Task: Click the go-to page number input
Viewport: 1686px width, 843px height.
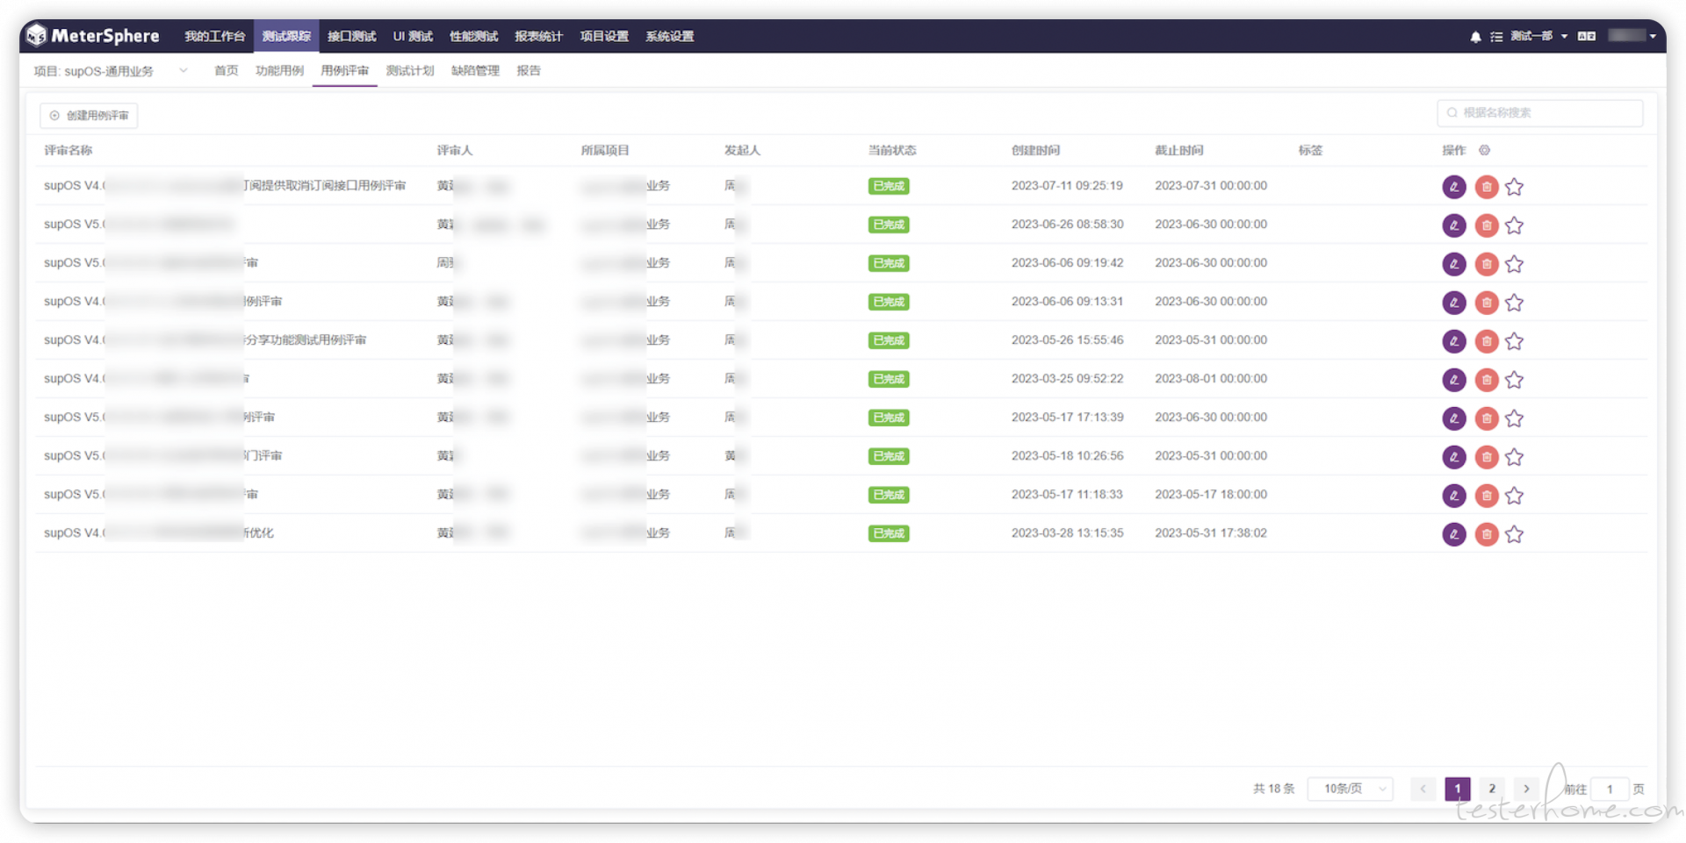Action: [x=1610, y=789]
